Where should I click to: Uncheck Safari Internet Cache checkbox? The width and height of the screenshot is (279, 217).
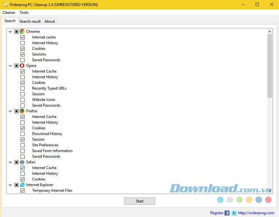(x=23, y=168)
